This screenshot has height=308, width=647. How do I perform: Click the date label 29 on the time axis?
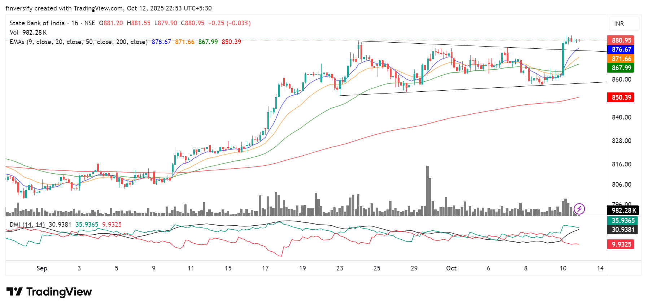[414, 268]
